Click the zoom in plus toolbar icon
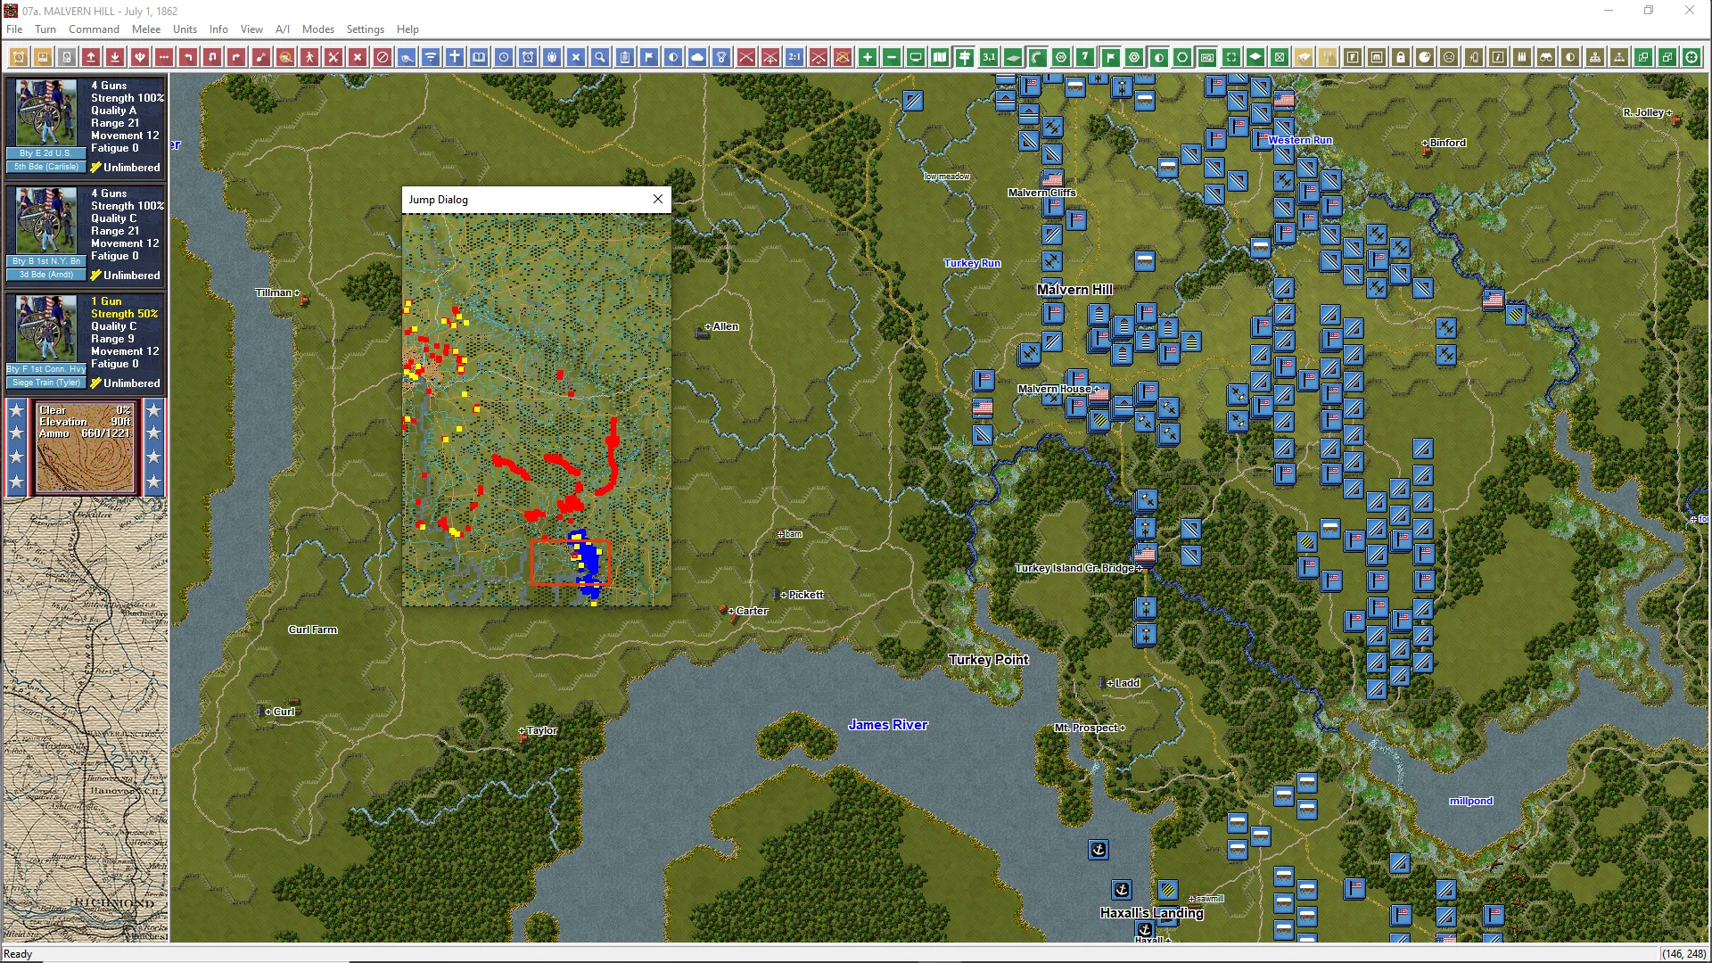The height and width of the screenshot is (963, 1712). tap(867, 57)
